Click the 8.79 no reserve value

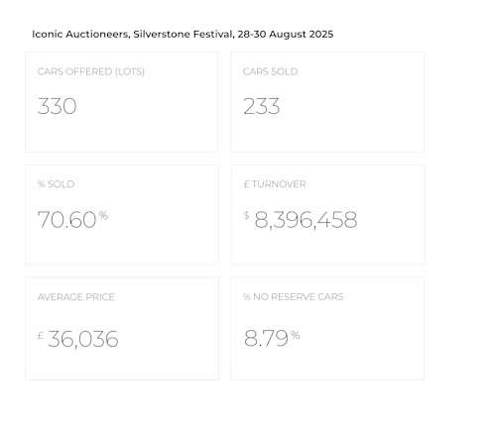click(x=266, y=339)
